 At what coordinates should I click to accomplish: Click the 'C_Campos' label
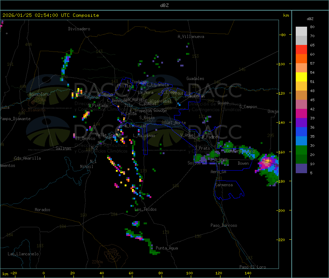click(248, 107)
